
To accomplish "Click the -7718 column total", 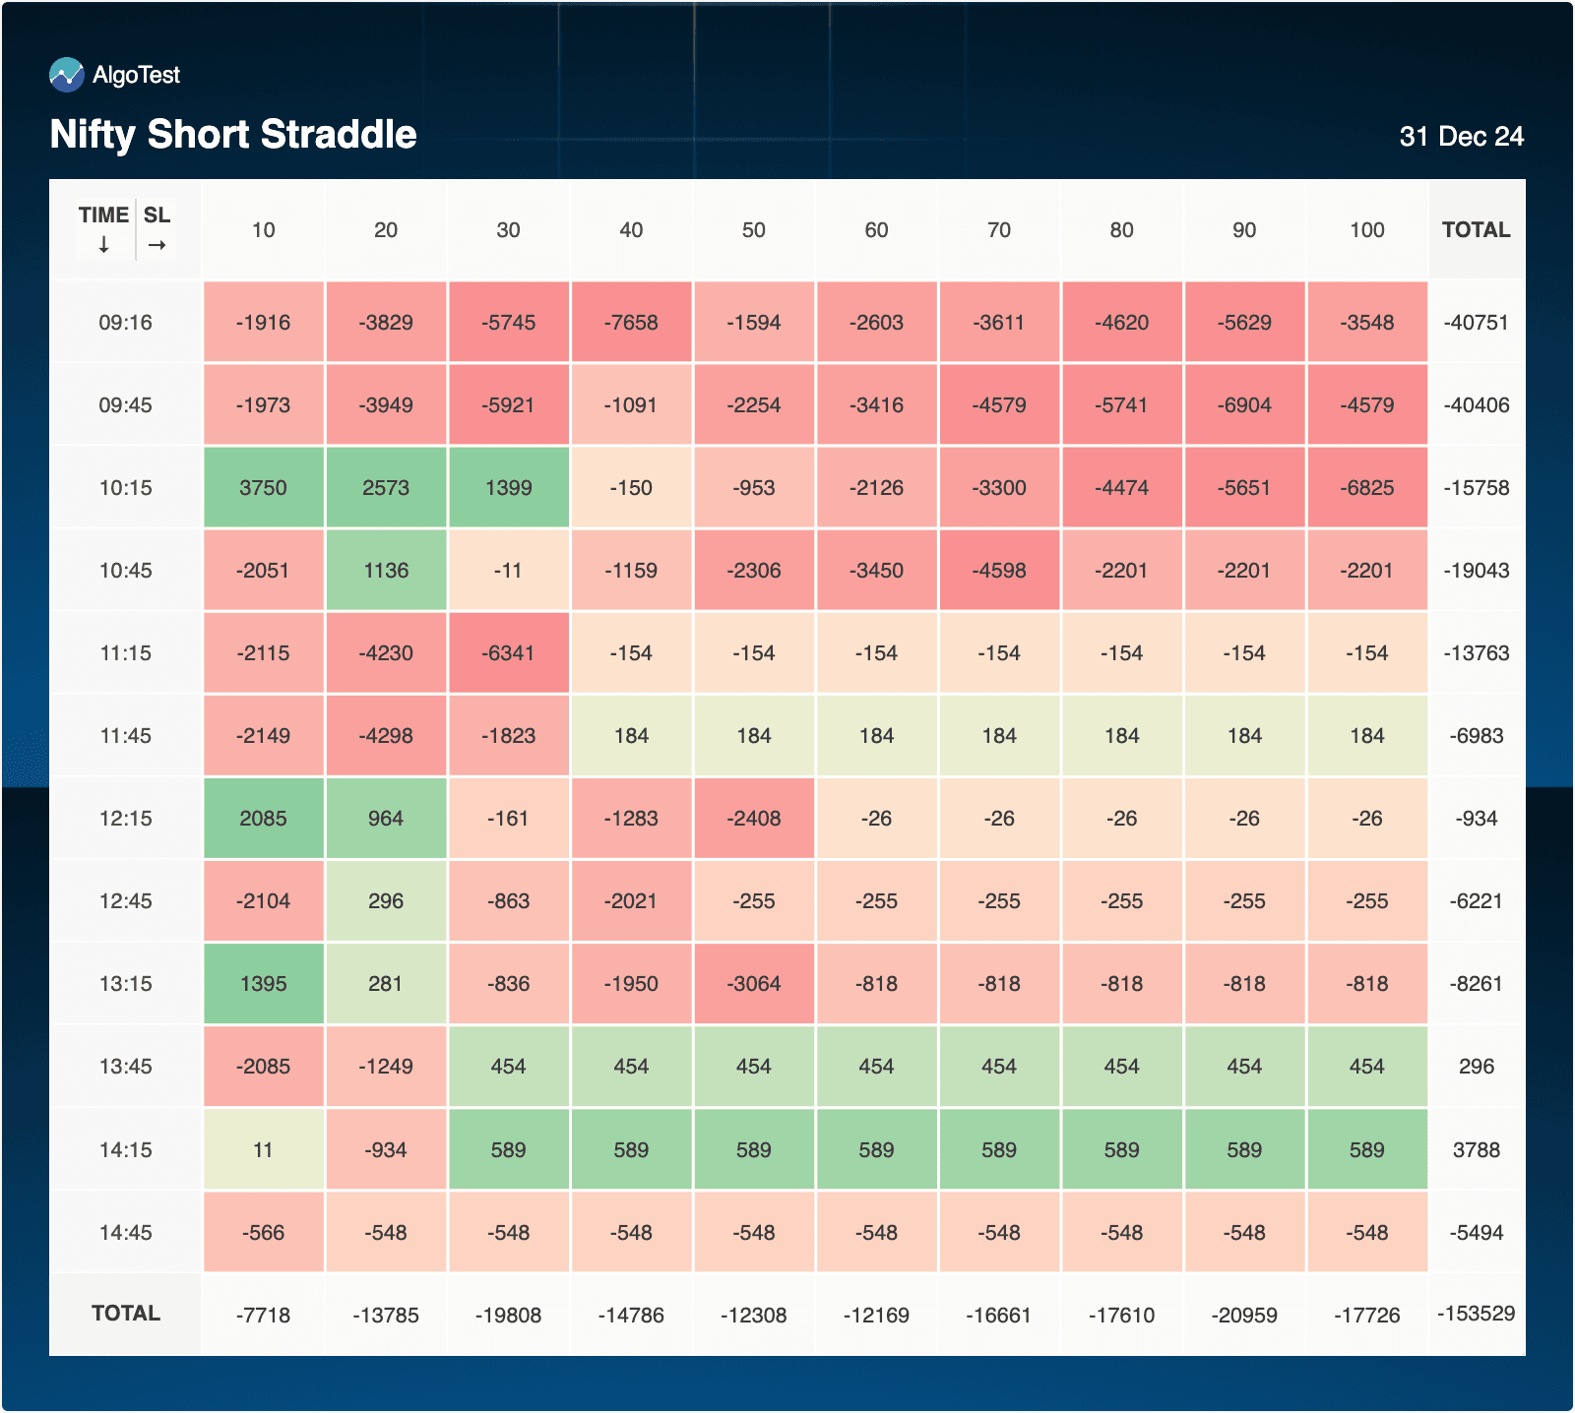I will [x=263, y=1316].
